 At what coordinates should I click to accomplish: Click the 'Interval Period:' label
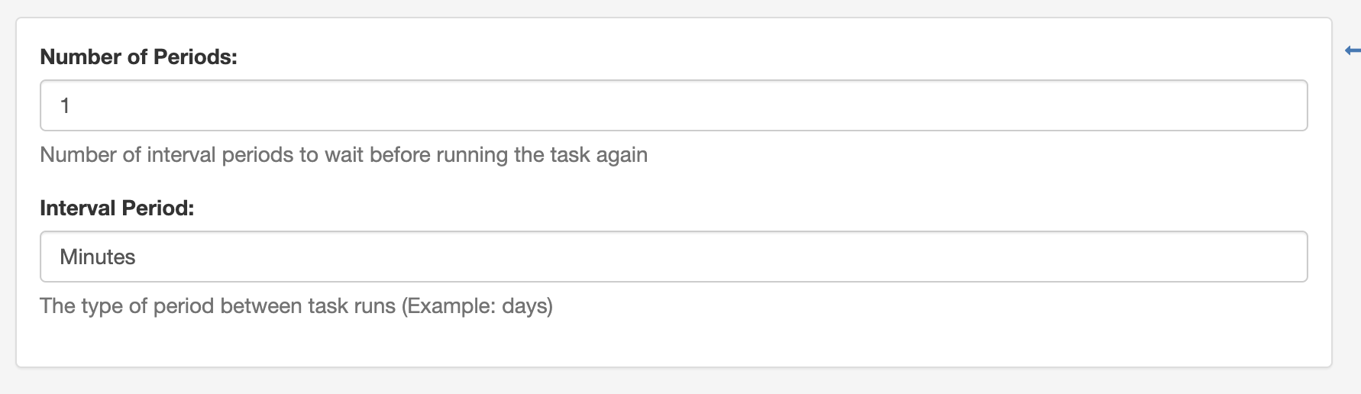click(117, 208)
